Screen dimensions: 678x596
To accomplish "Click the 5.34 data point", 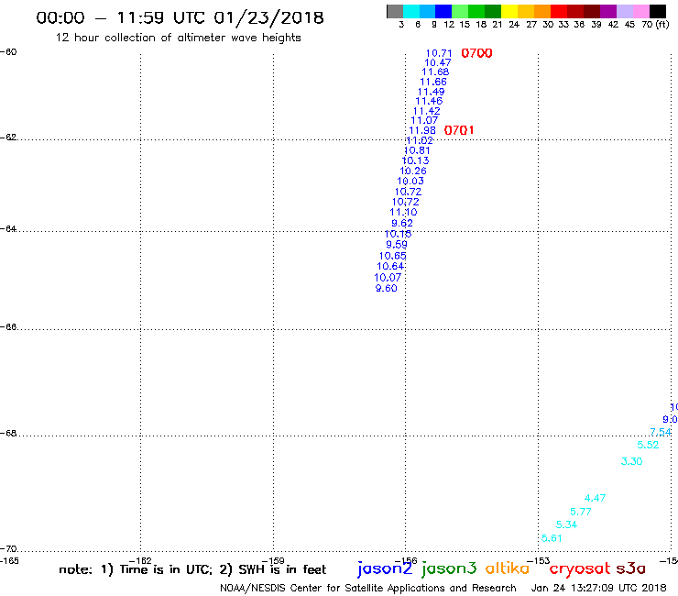I will pos(566,525).
